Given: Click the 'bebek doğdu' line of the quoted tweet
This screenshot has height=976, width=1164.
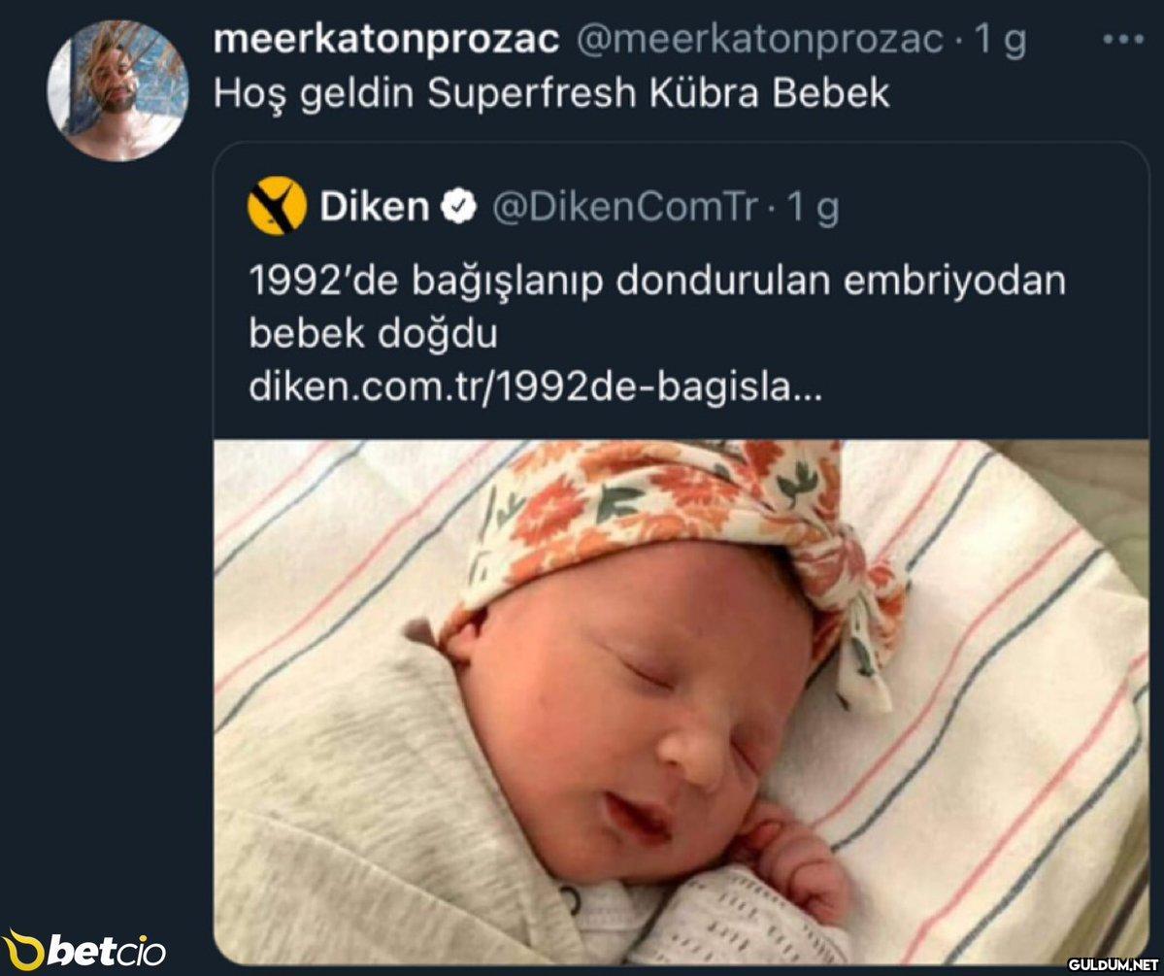Looking at the screenshot, I should click(x=373, y=333).
